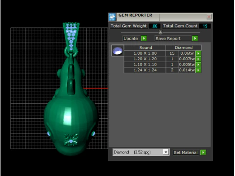The width and height of the screenshot is (235, 176).
Task: Select the 1.00 X 1.00 size cell
Action: click(145, 53)
